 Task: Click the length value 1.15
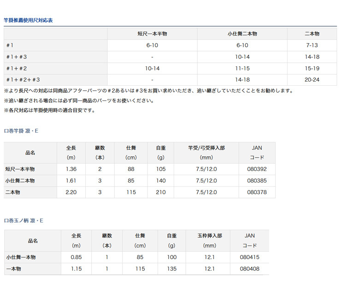[x=76, y=269]
